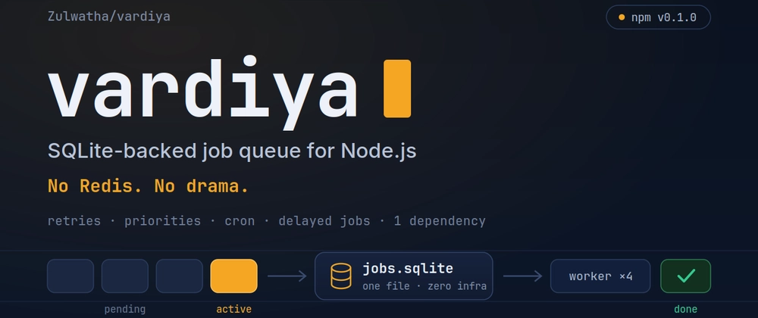This screenshot has width=758, height=318.
Task: Click the word "cron" in feature list
Action: tap(240, 221)
